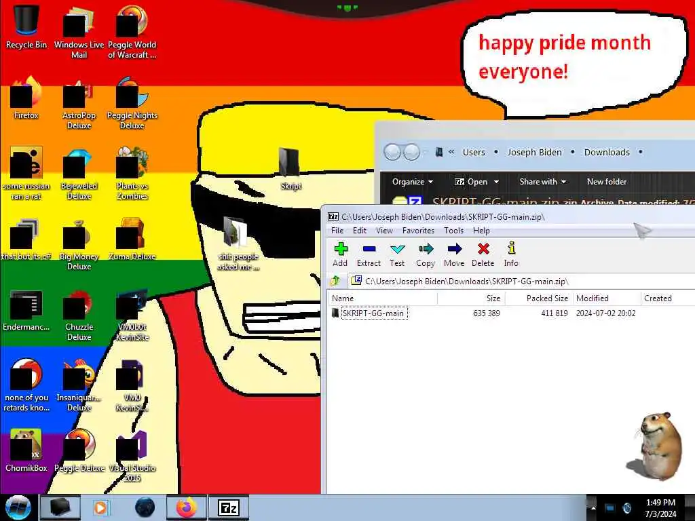695x521 pixels.
Task: Open the Edit menu in 7-Zip
Action: point(360,231)
